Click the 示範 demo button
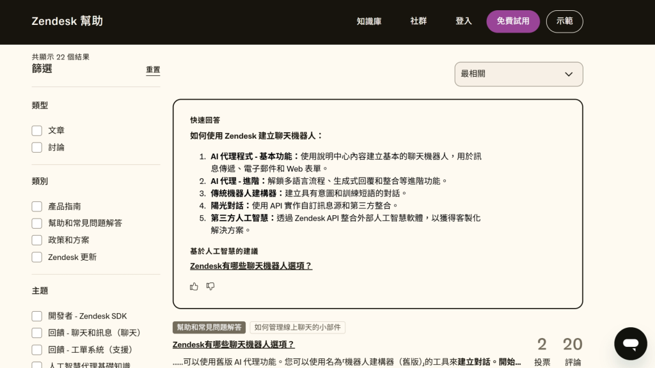 (x=564, y=21)
